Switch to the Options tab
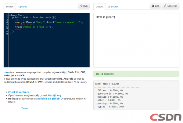This screenshot has width=183, height=123. [23, 6]
